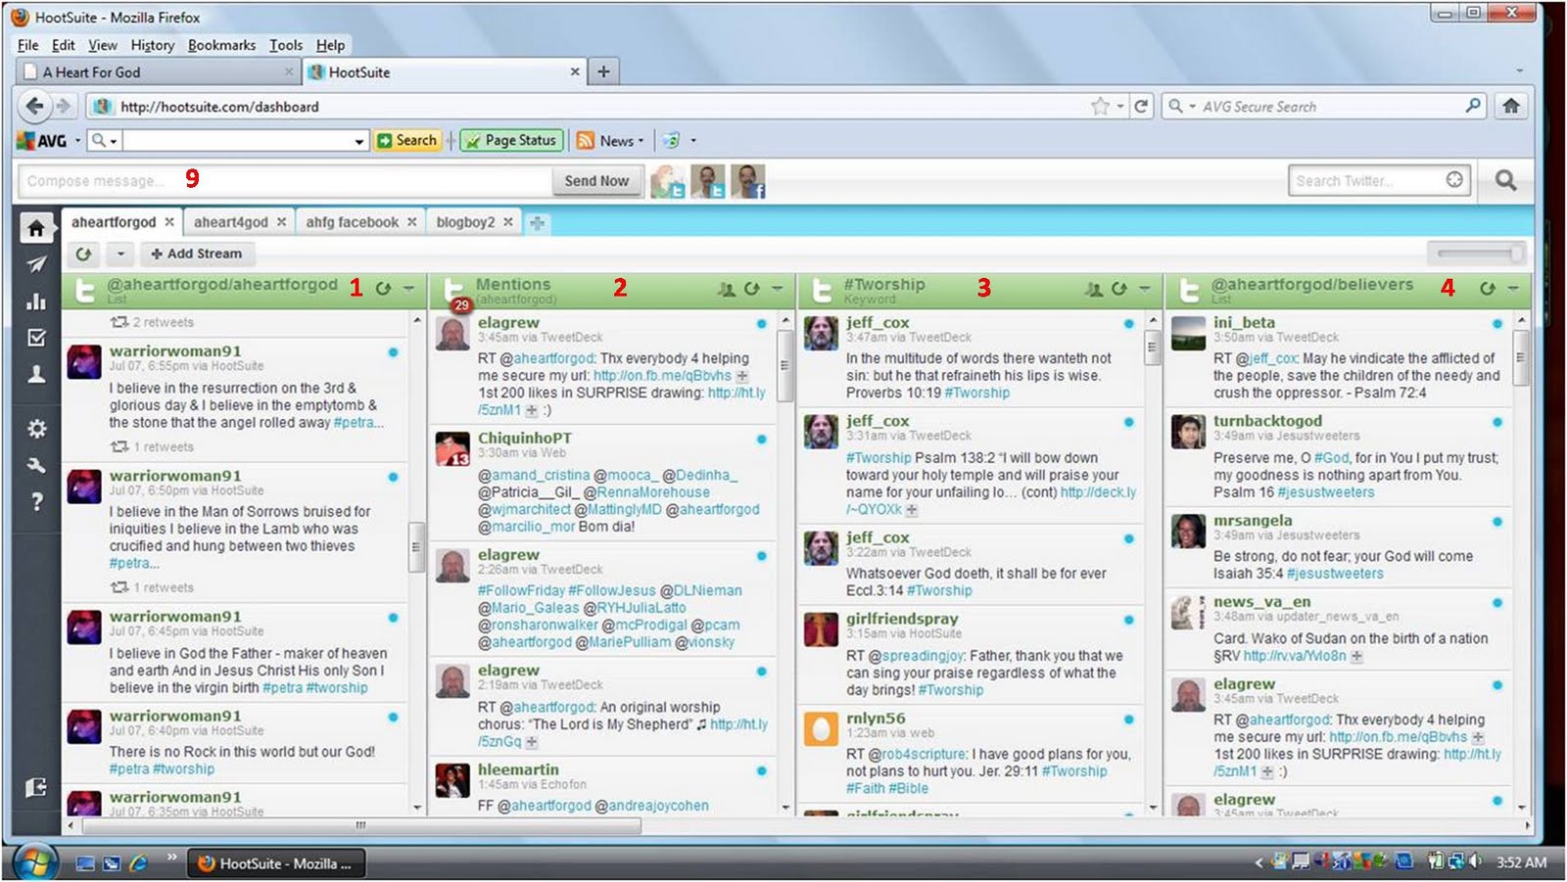Open the Assignments checkmark sidebar icon

(x=36, y=338)
